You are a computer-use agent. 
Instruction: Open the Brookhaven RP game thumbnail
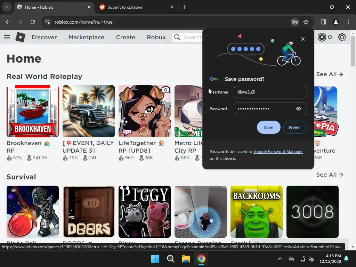coord(33,111)
